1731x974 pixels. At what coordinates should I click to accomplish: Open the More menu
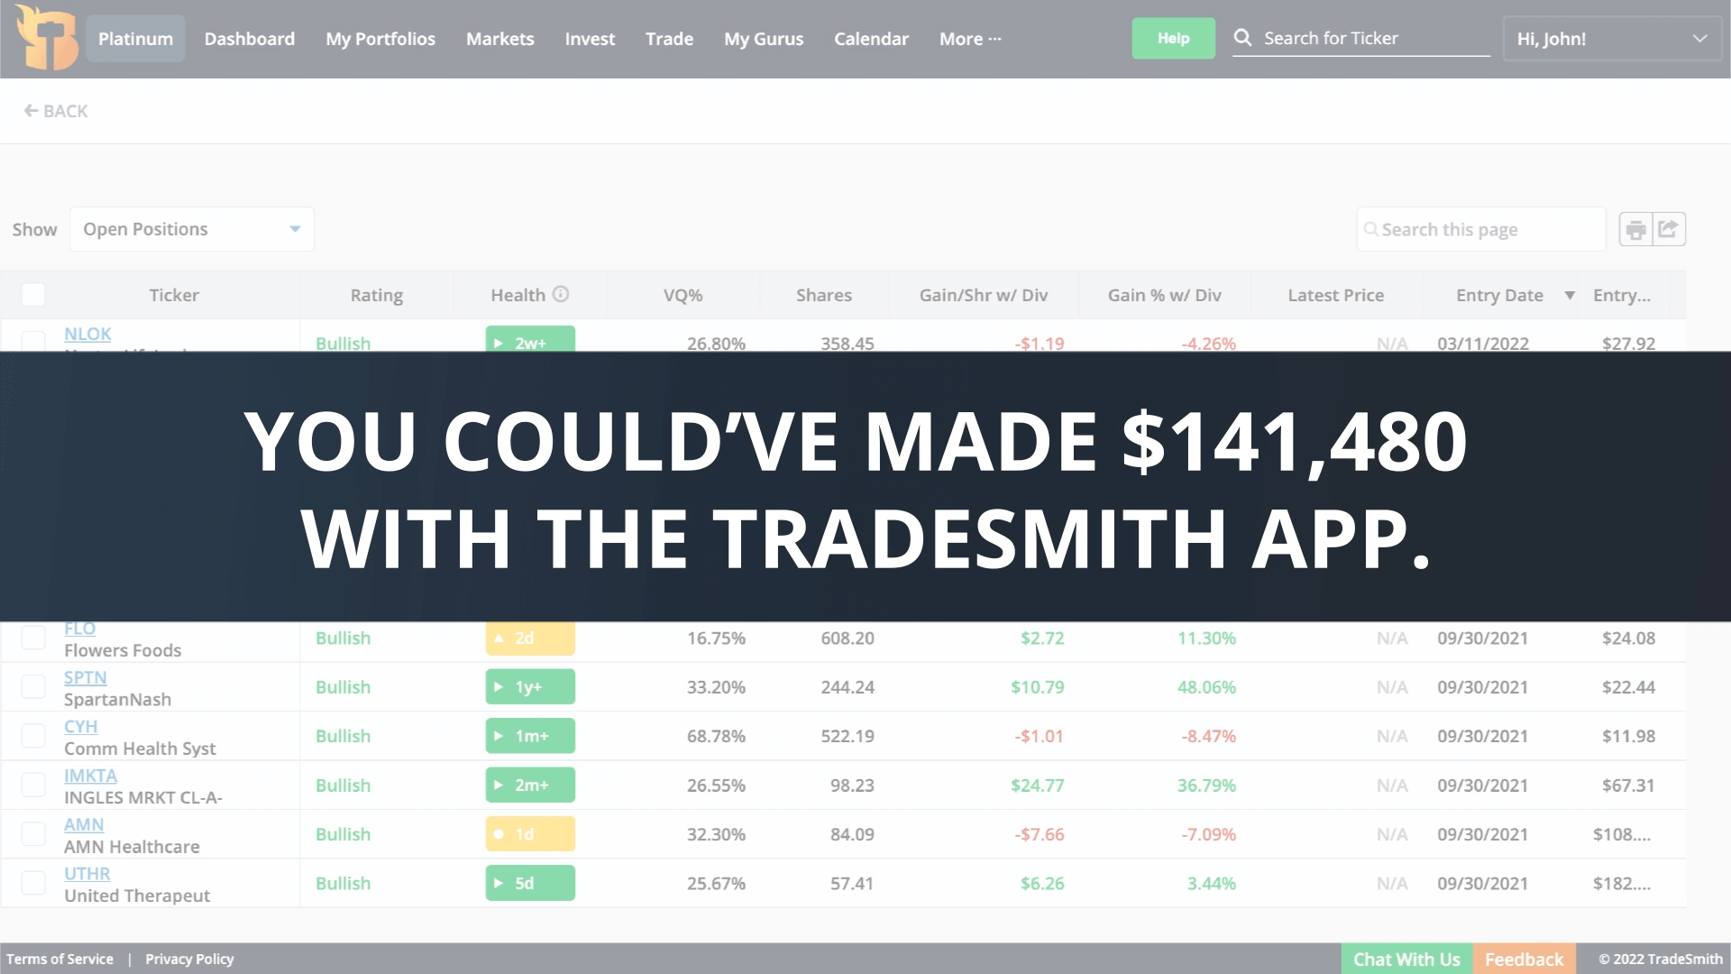[970, 39]
